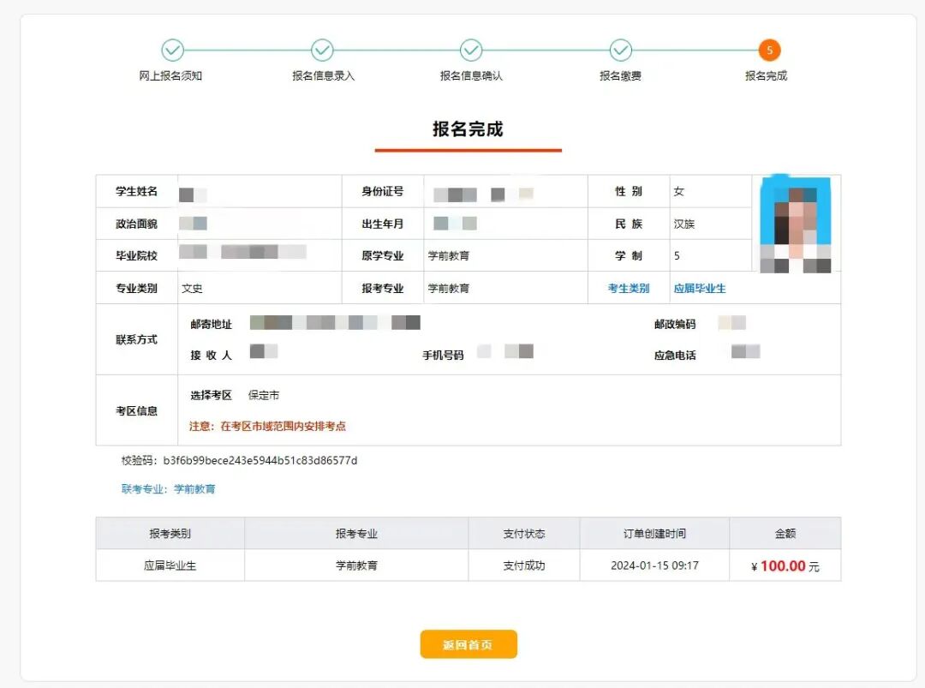Image resolution: width=925 pixels, height=688 pixels.
Task: Click the 报名信息录入 step label
Action: point(322,76)
